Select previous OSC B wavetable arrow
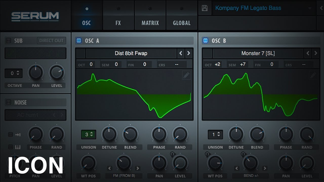324x182 pixels. (x=308, y=53)
